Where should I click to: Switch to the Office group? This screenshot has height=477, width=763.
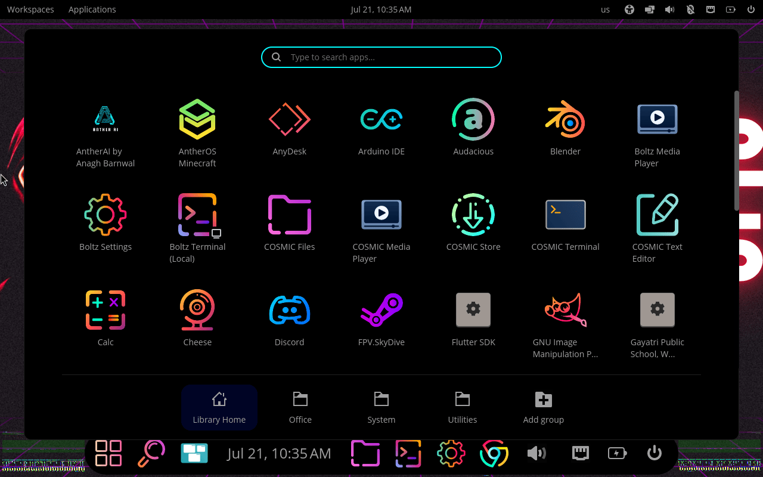click(x=300, y=408)
